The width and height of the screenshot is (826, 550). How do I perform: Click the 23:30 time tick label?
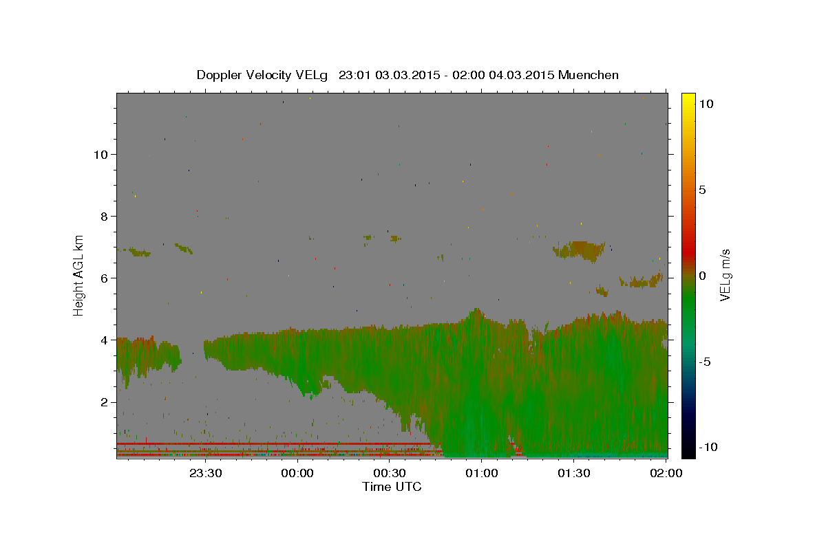(205, 473)
